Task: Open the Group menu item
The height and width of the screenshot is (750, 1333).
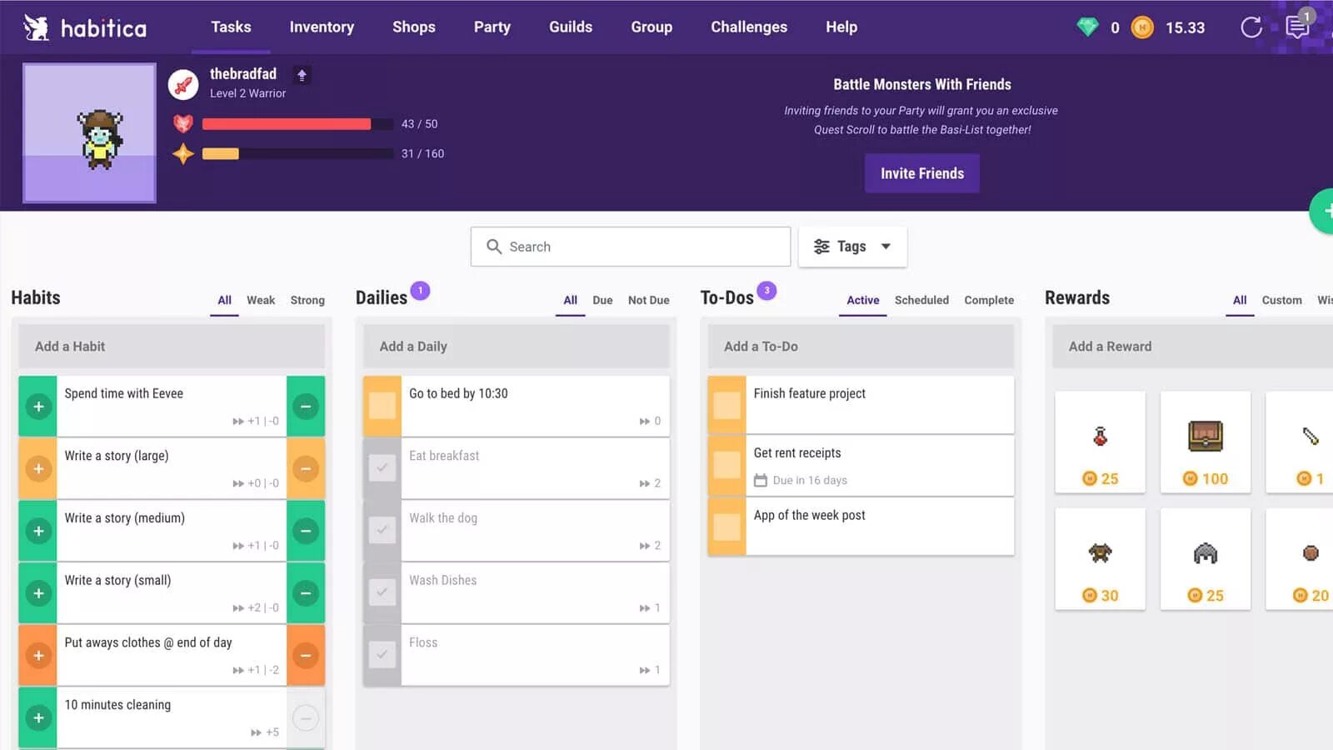Action: [x=652, y=27]
